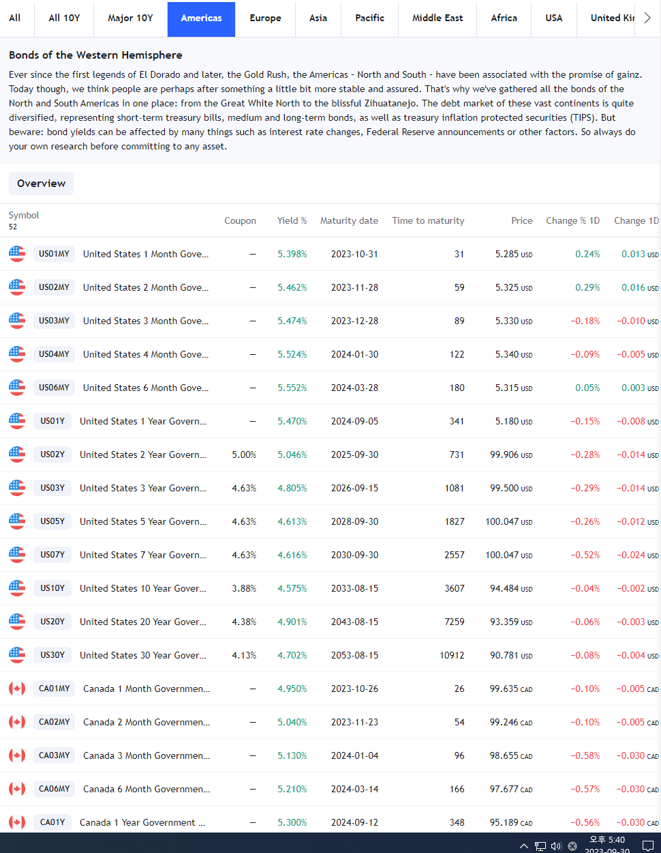
Task: Sort by the Symbol column header
Action: [24, 215]
